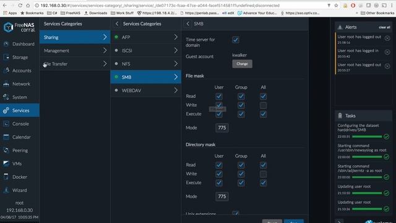
Task: Click the FreeNAS Corral logo
Action: coord(19,27)
